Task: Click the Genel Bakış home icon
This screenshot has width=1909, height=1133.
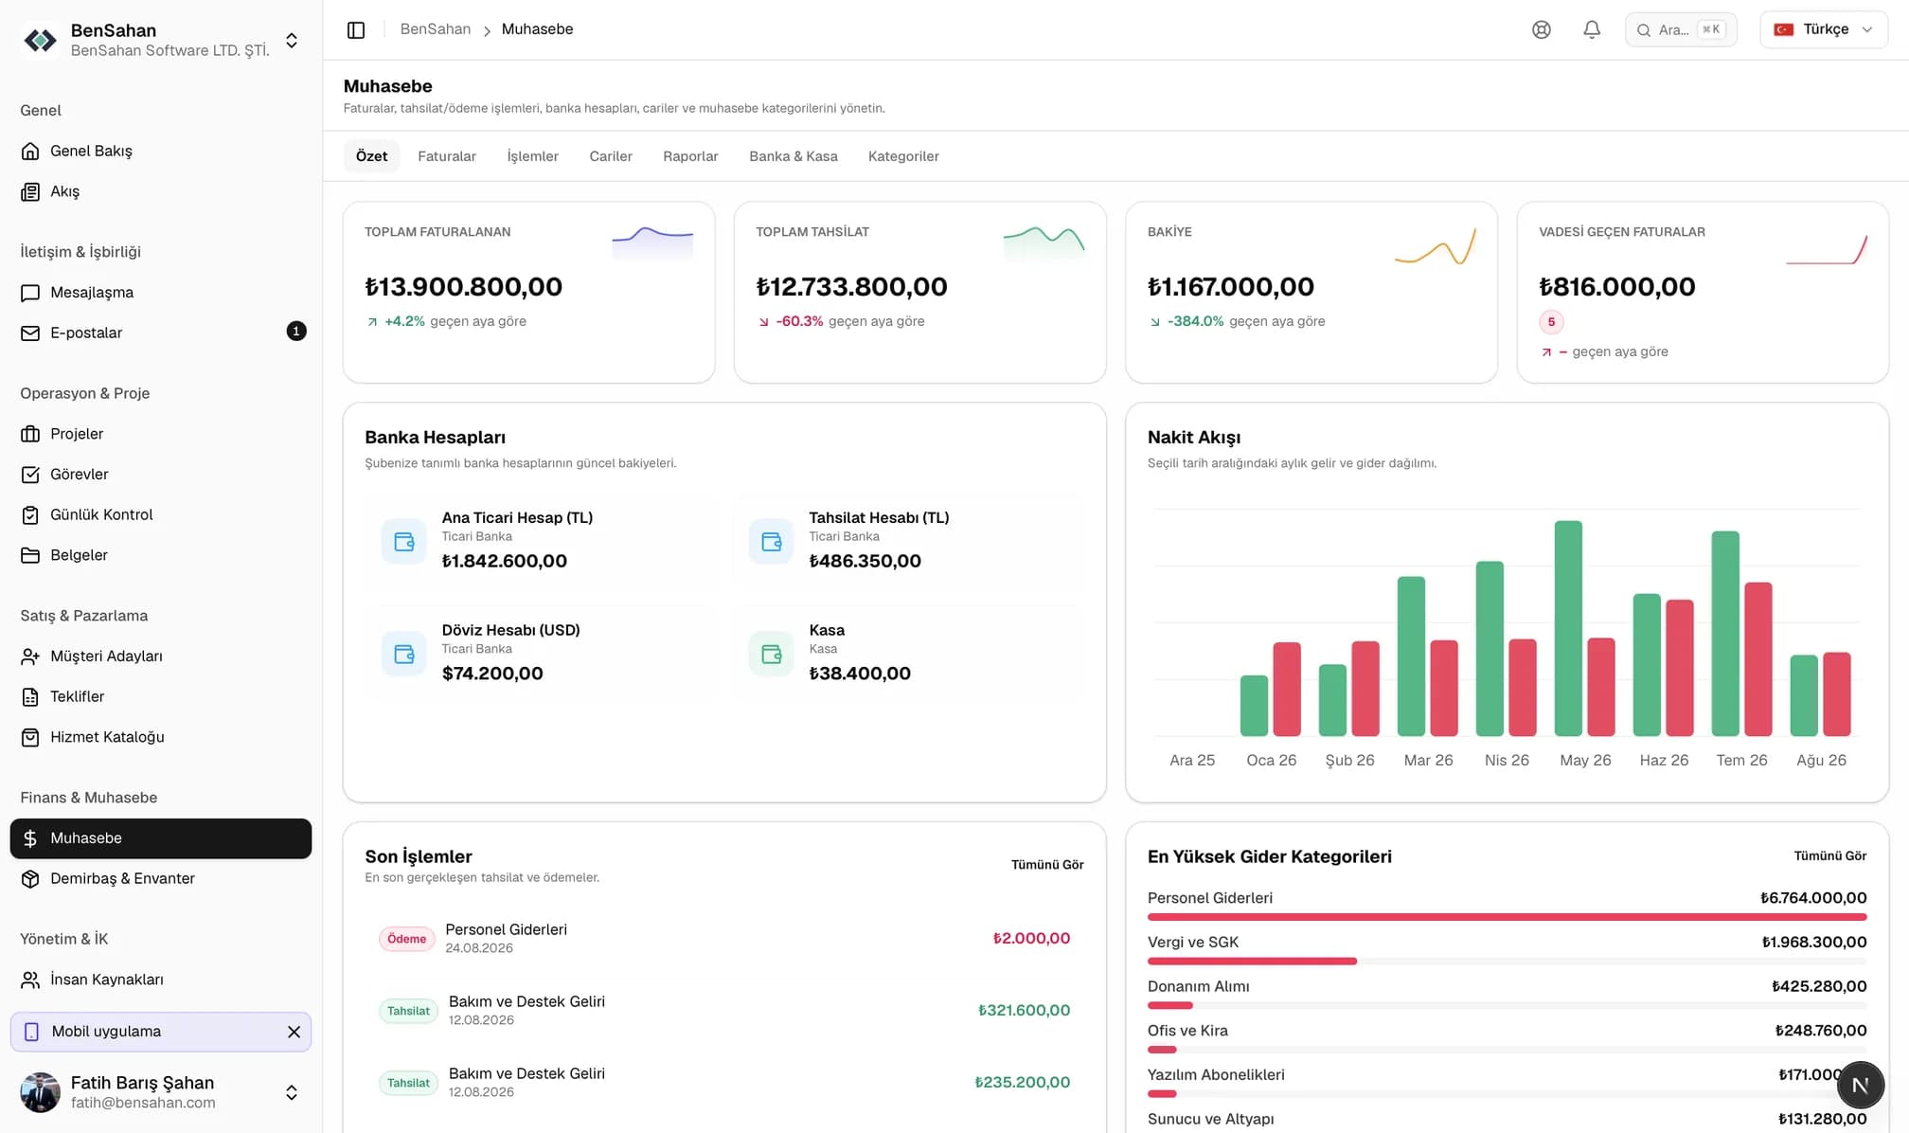Action: [30, 151]
